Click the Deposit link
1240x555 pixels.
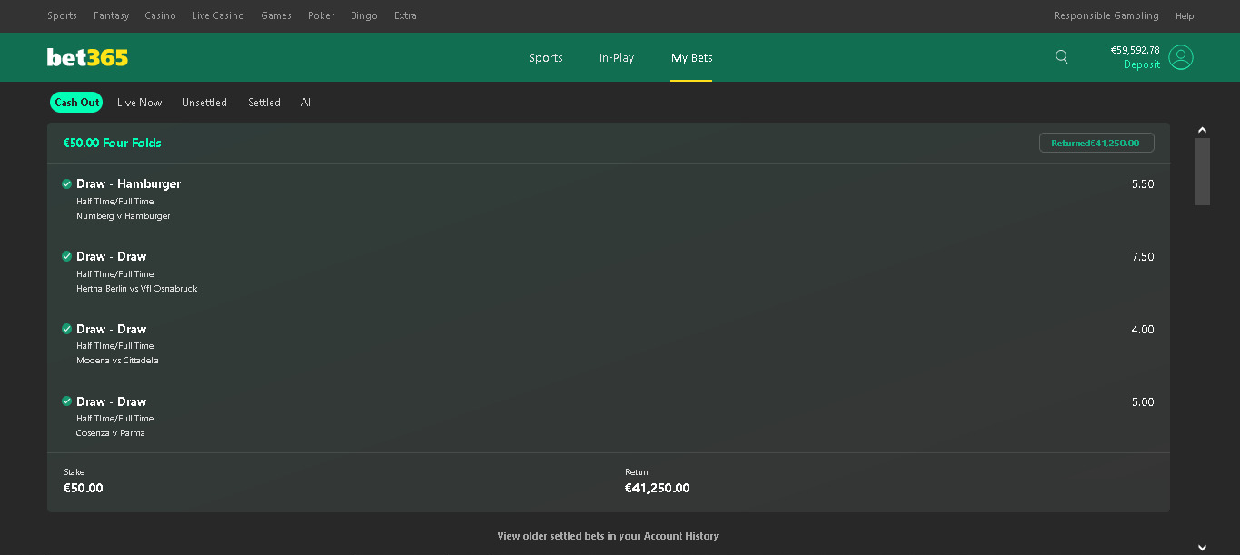(1142, 64)
